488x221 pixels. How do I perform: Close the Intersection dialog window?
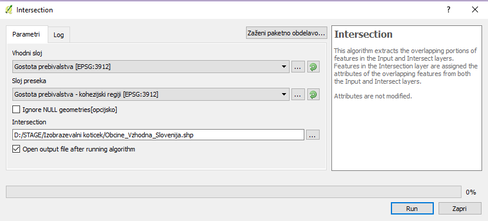[x=475, y=9]
